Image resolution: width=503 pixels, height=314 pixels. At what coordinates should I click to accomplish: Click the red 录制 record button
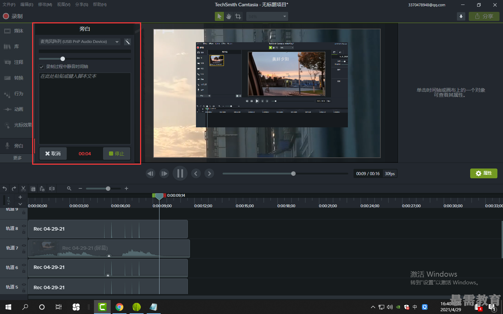pyautogui.click(x=13, y=16)
